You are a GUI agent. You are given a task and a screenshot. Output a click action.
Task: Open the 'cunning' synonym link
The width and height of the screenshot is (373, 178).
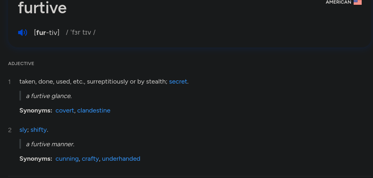[67, 159]
